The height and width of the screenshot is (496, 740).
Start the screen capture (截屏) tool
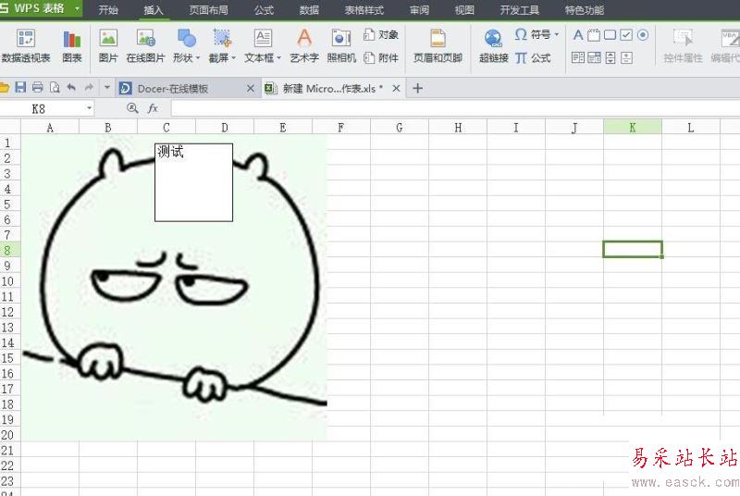coord(222,45)
